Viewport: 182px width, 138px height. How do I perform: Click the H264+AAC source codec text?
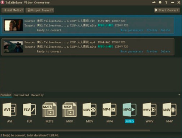104,42
